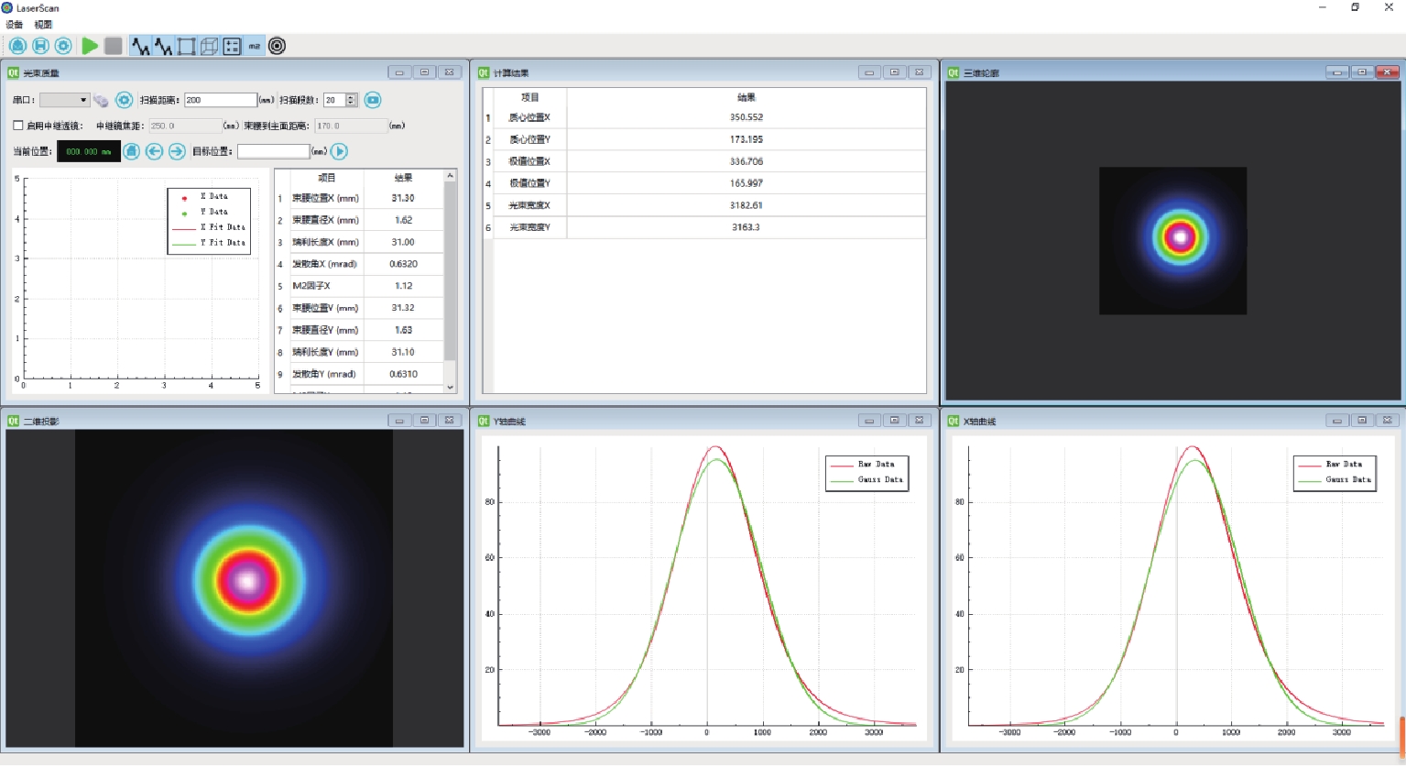Click the 束腰到主面距离 field showing 170.0
Viewport: 1406px width, 768px height.
(350, 126)
